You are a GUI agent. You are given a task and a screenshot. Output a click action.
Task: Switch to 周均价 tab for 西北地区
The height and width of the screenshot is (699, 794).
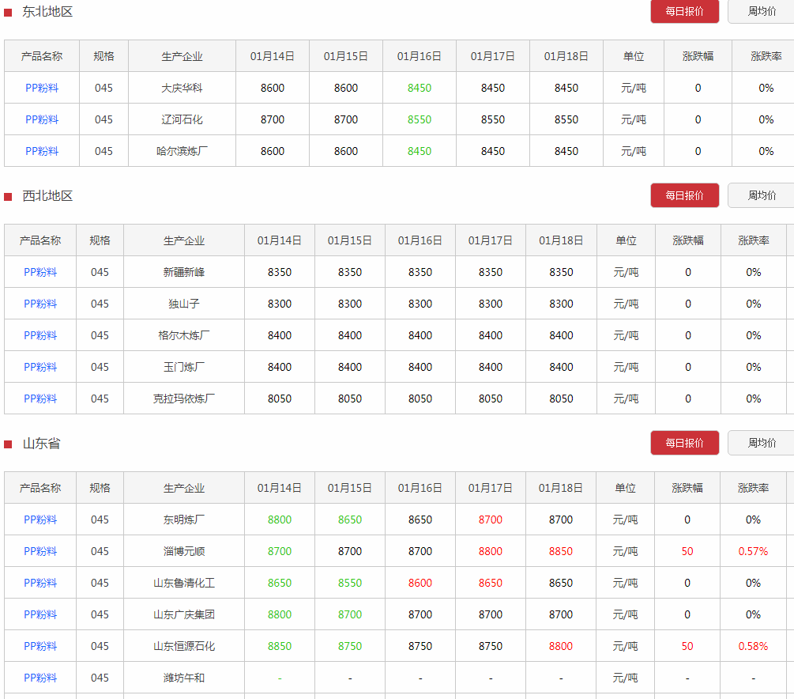click(761, 195)
